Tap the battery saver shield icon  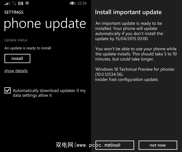[73, 3]
